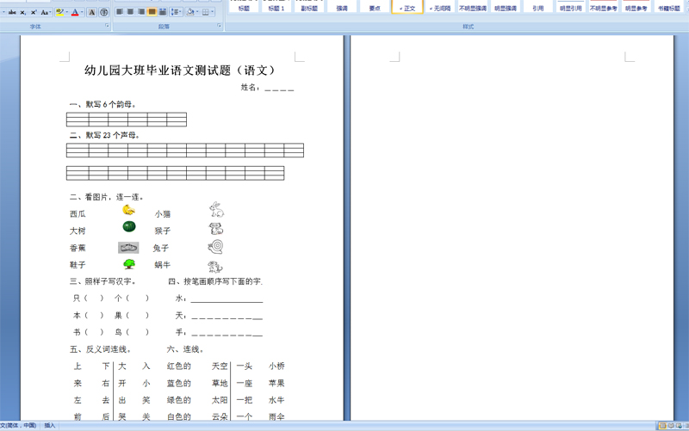Click the enclosed character icon
The height and width of the screenshot is (431, 689).
click(103, 12)
